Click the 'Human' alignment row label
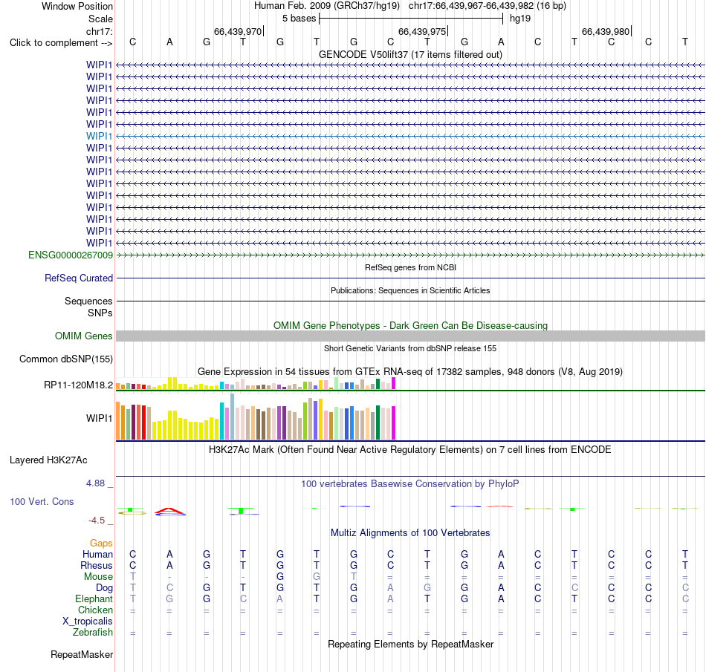 tap(97, 554)
